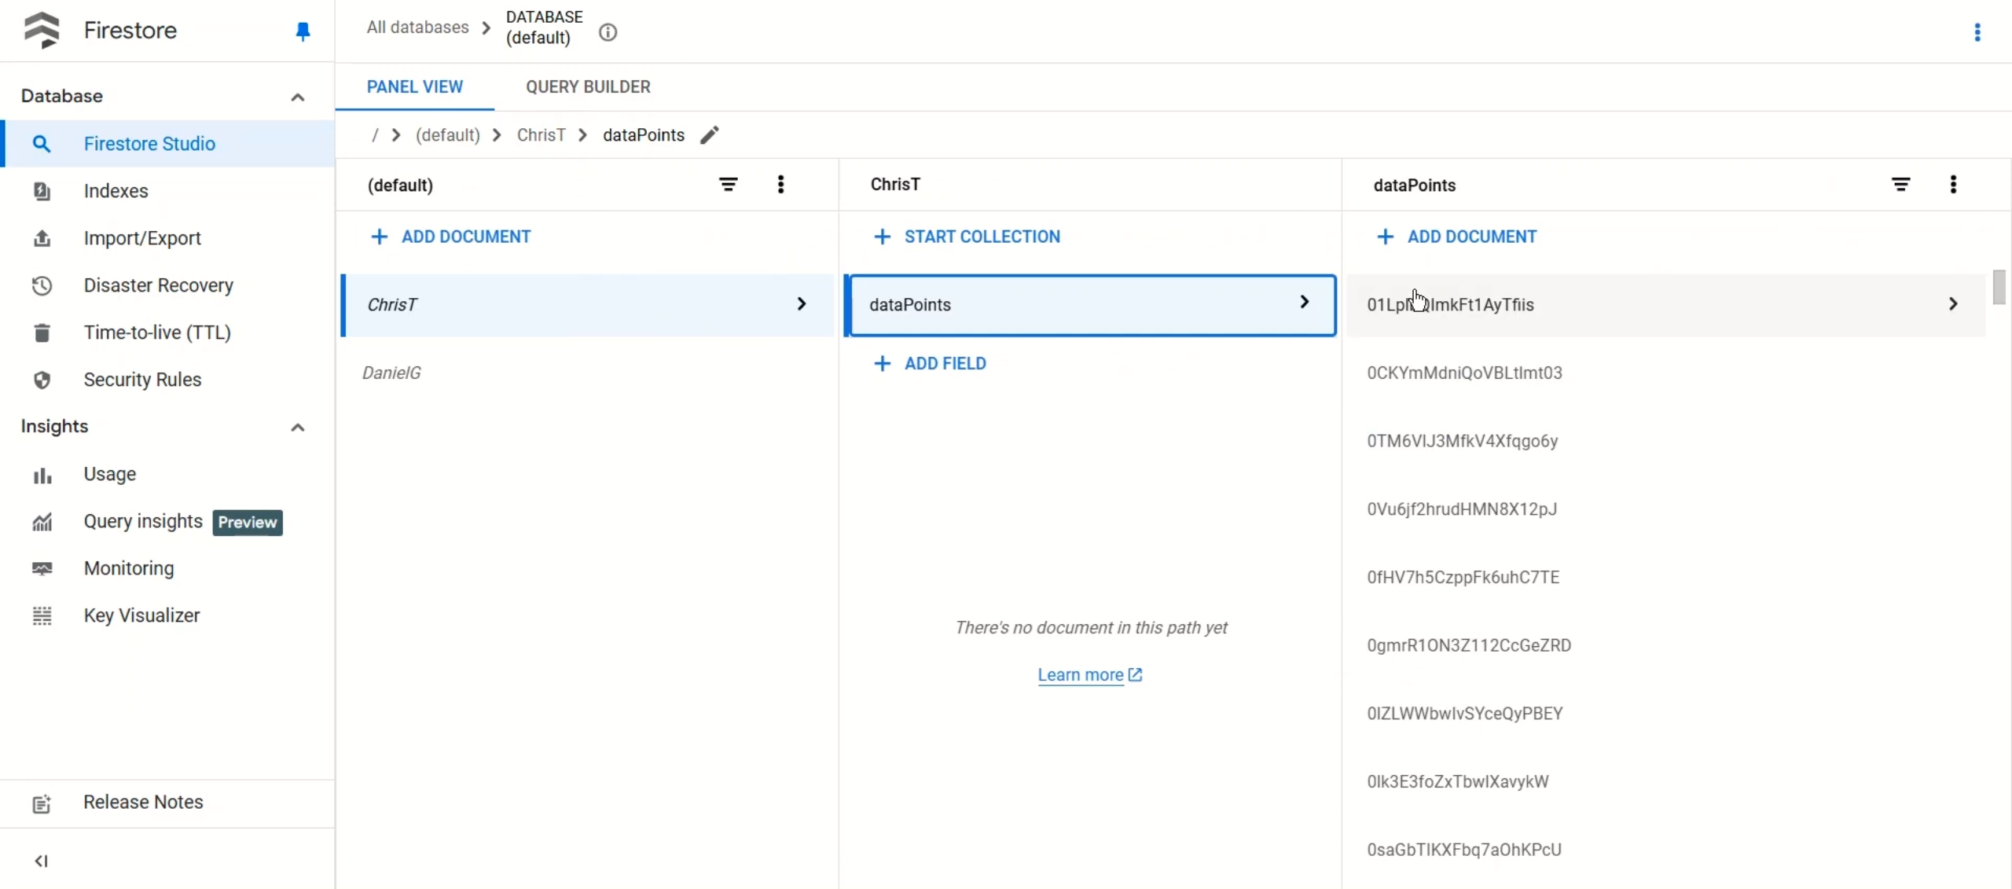This screenshot has height=889, width=2012.
Task: Click the database info icon
Action: point(608,32)
